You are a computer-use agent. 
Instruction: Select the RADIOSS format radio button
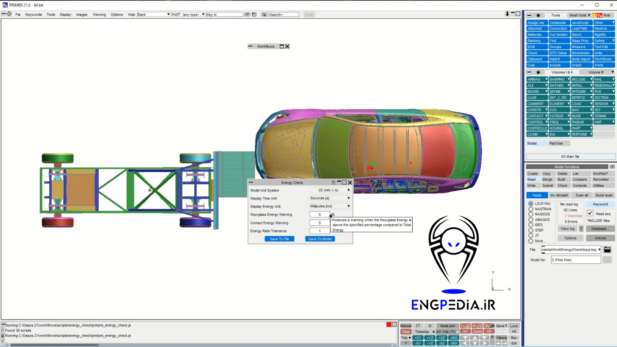(531, 214)
